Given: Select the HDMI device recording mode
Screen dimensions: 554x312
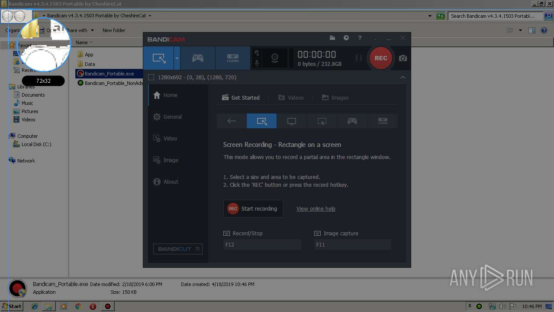Looking at the screenshot, I should [x=233, y=58].
